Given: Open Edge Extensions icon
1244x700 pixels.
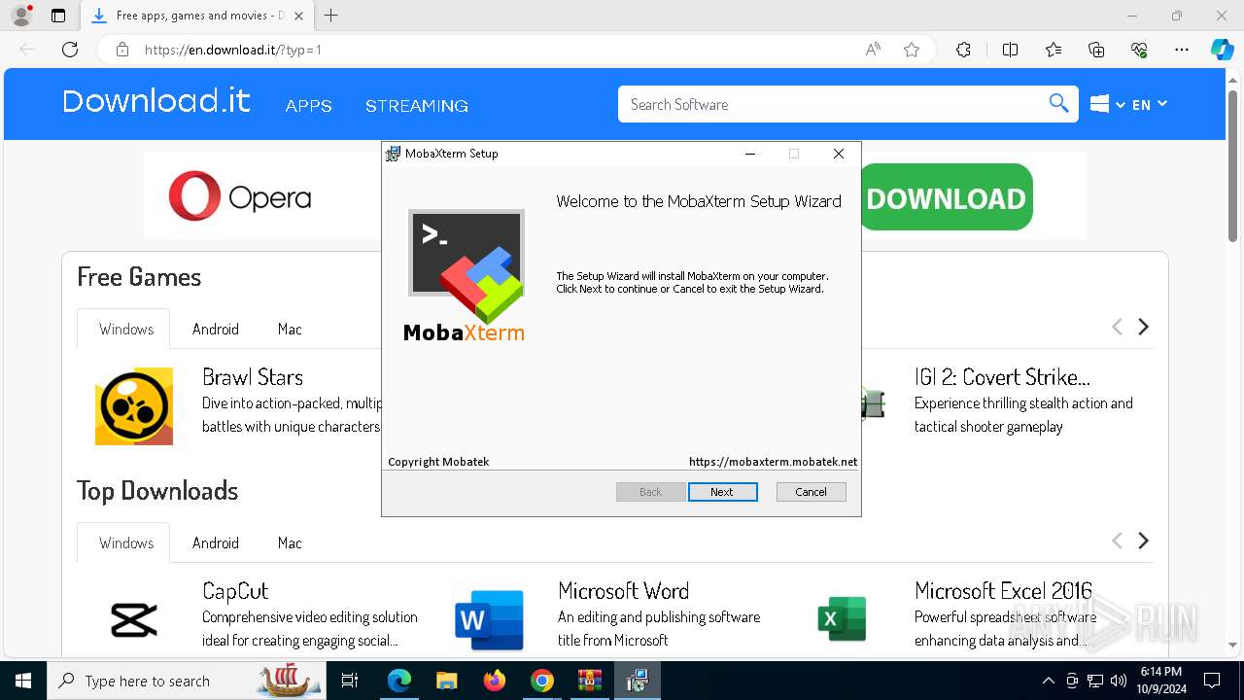Looking at the screenshot, I should 963,50.
